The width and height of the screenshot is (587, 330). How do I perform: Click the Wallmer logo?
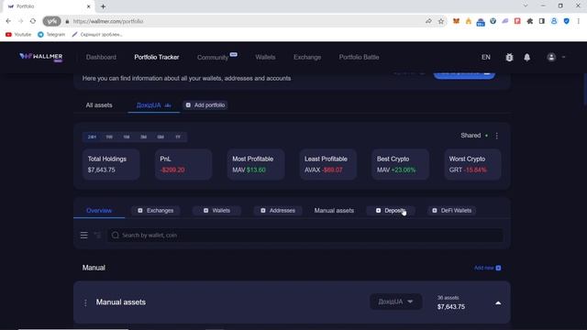click(x=41, y=57)
